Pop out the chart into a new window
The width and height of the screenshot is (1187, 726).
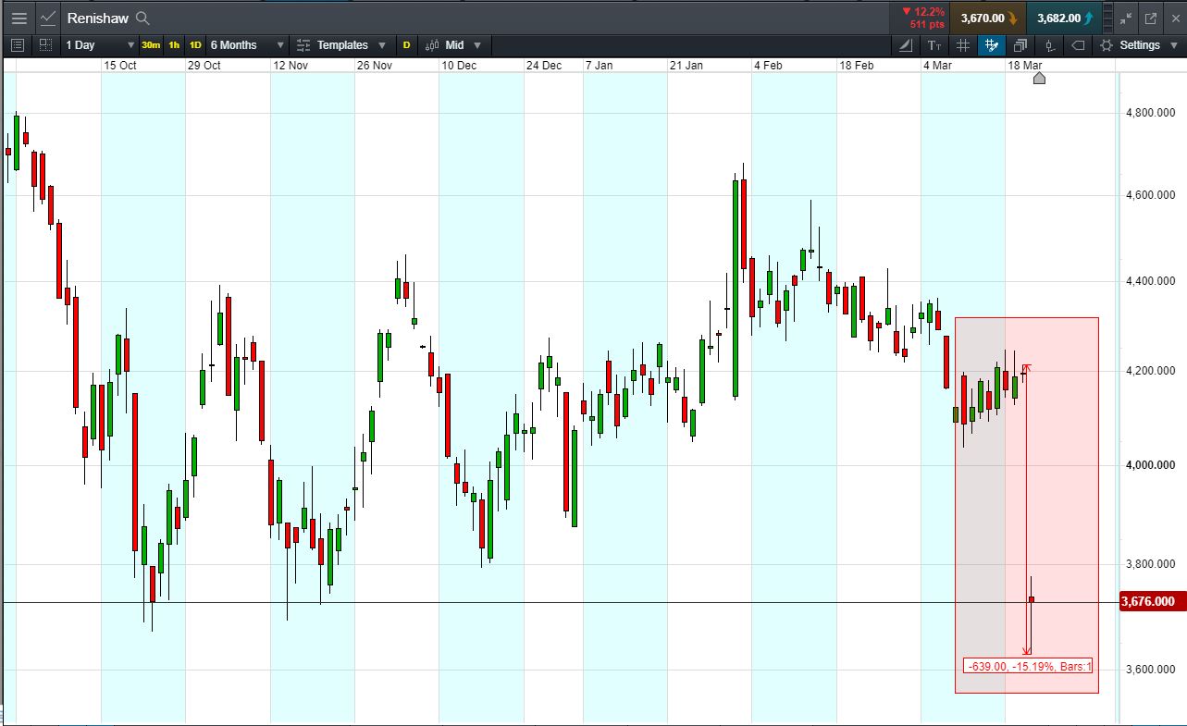1150,18
